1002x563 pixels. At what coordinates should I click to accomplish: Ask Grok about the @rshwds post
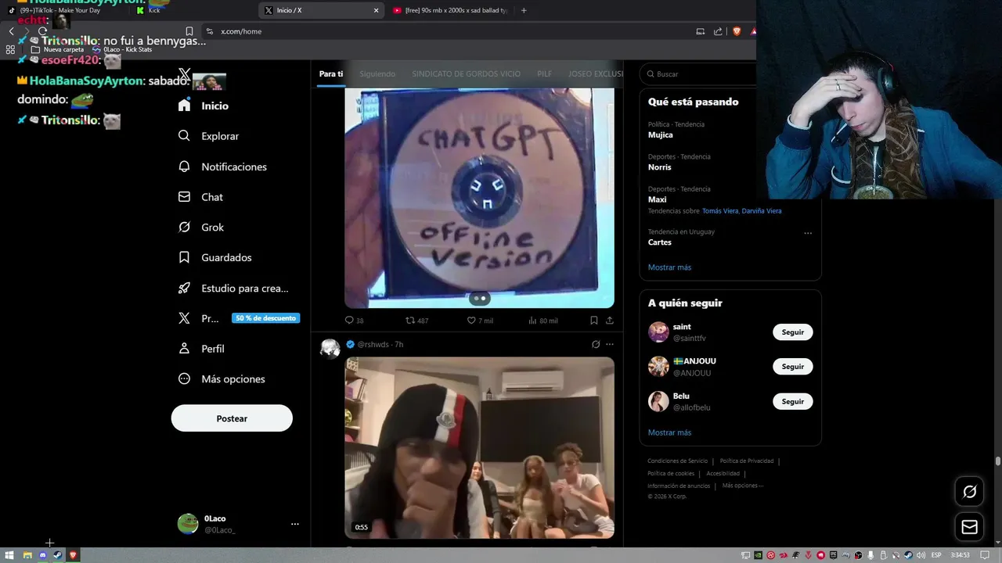(595, 344)
